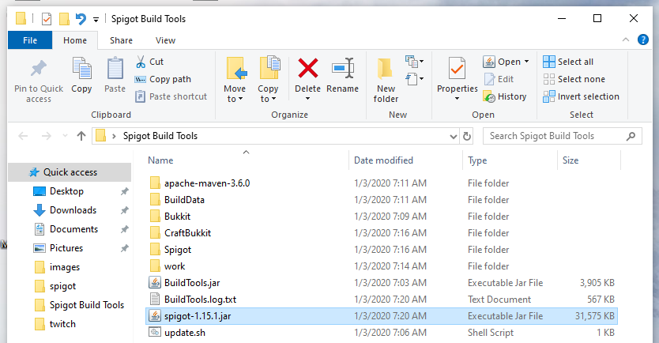659x343 pixels.
Task: Click Pin to Quick access icon
Action: [38, 69]
